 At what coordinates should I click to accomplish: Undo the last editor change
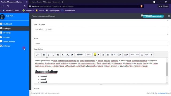point(133,55)
